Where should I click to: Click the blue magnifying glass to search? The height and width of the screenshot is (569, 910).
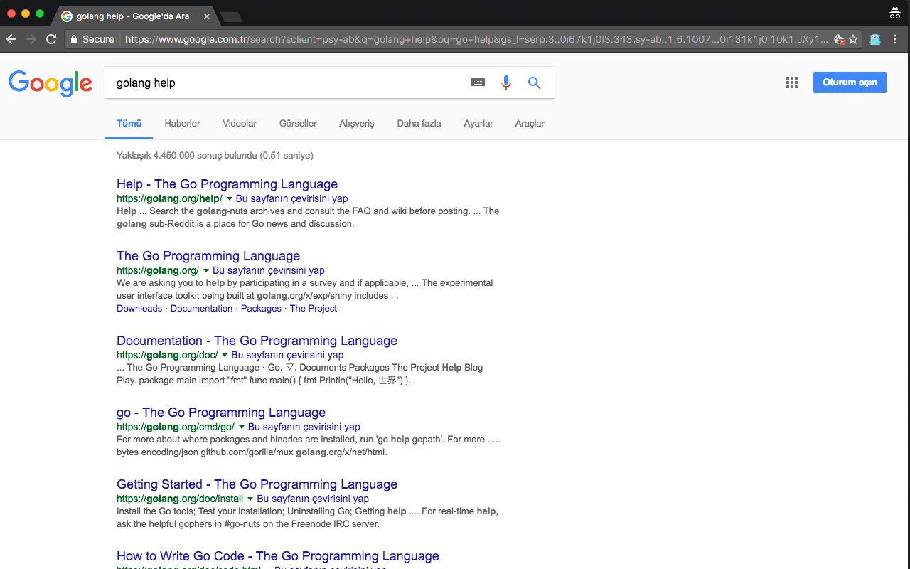point(534,83)
